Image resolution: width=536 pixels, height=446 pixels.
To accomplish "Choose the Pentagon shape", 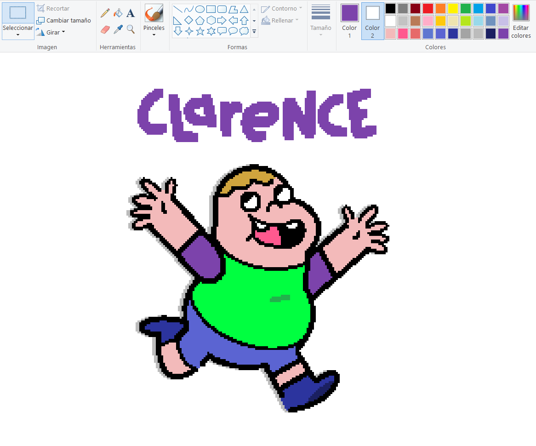I will click(200, 21).
